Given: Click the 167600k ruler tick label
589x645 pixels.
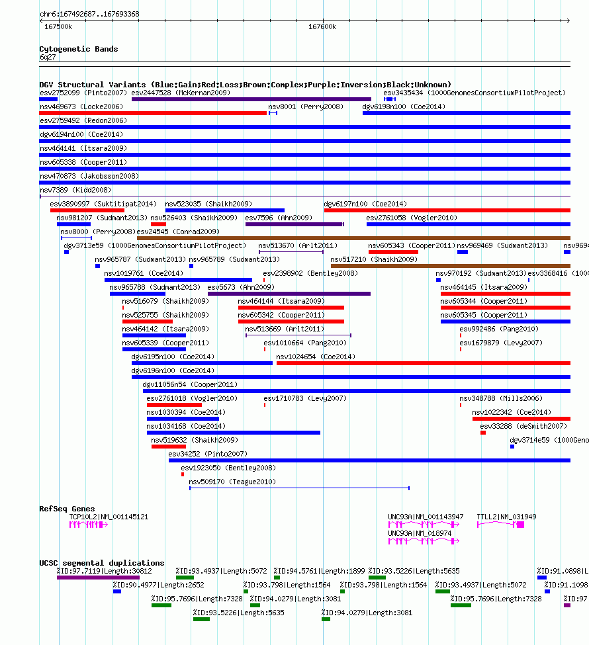Looking at the screenshot, I should (322, 27).
